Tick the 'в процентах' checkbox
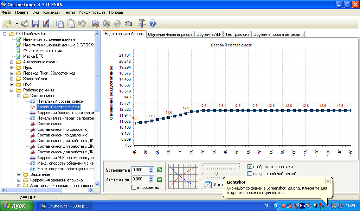The image size is (360, 211). (x=134, y=187)
